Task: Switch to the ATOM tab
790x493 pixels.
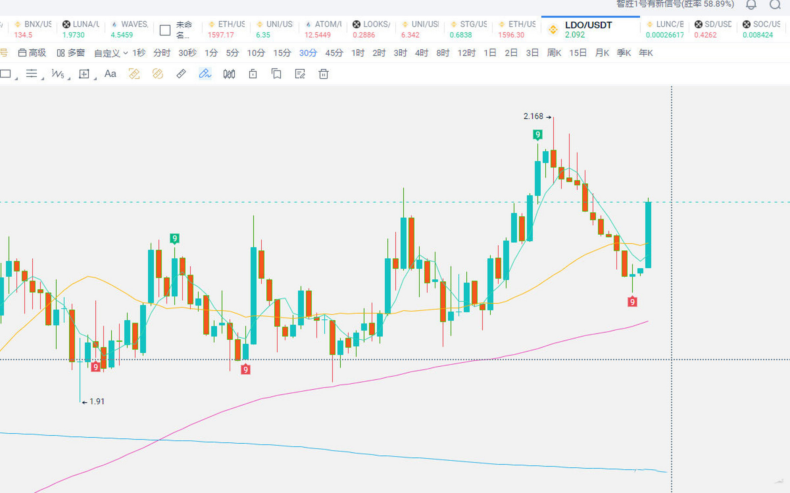Action: 323,29
